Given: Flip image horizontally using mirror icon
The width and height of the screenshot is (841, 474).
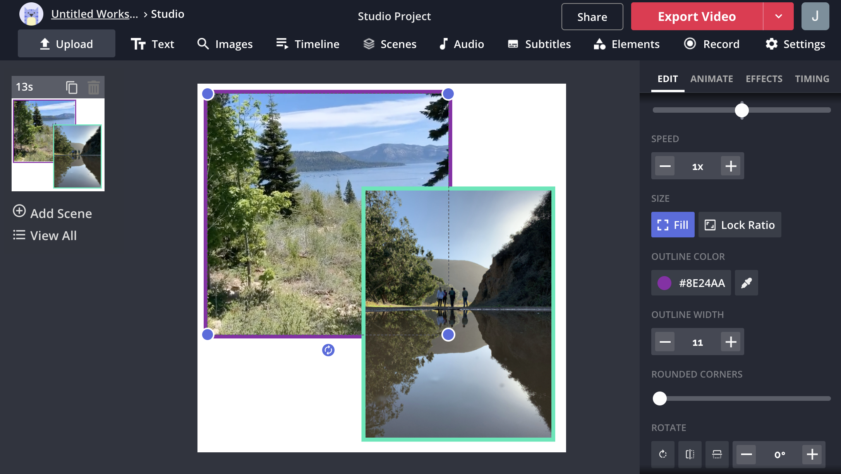Looking at the screenshot, I should pyautogui.click(x=690, y=454).
